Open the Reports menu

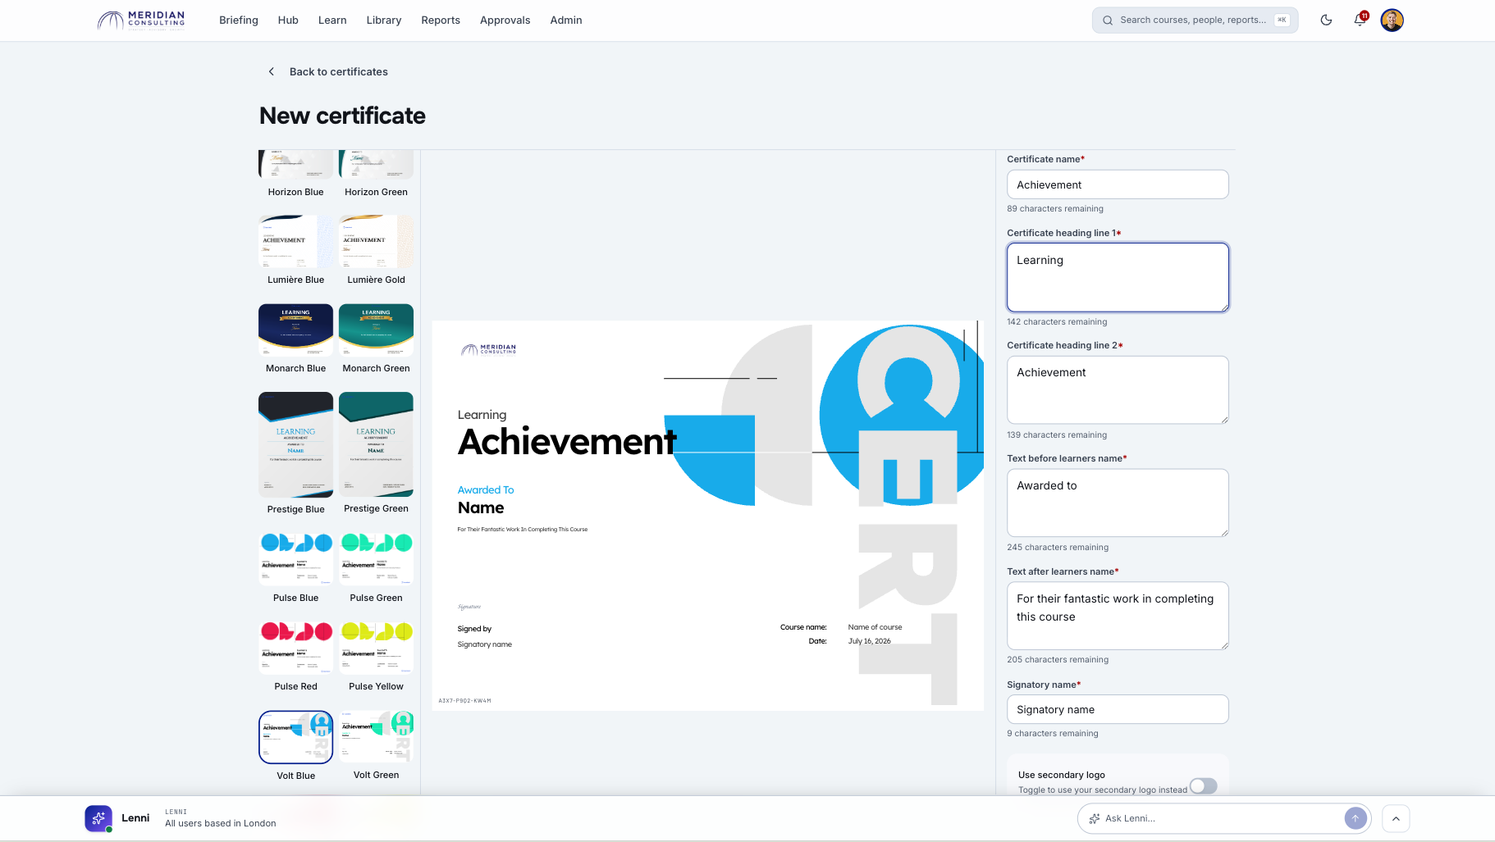coord(441,20)
